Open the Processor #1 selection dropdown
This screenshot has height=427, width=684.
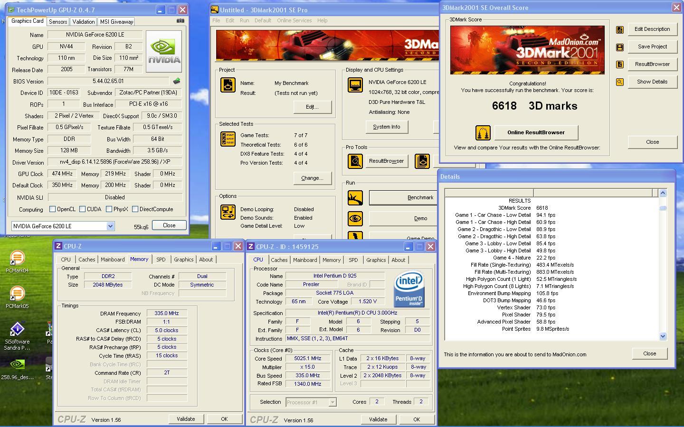pyautogui.click(x=332, y=402)
